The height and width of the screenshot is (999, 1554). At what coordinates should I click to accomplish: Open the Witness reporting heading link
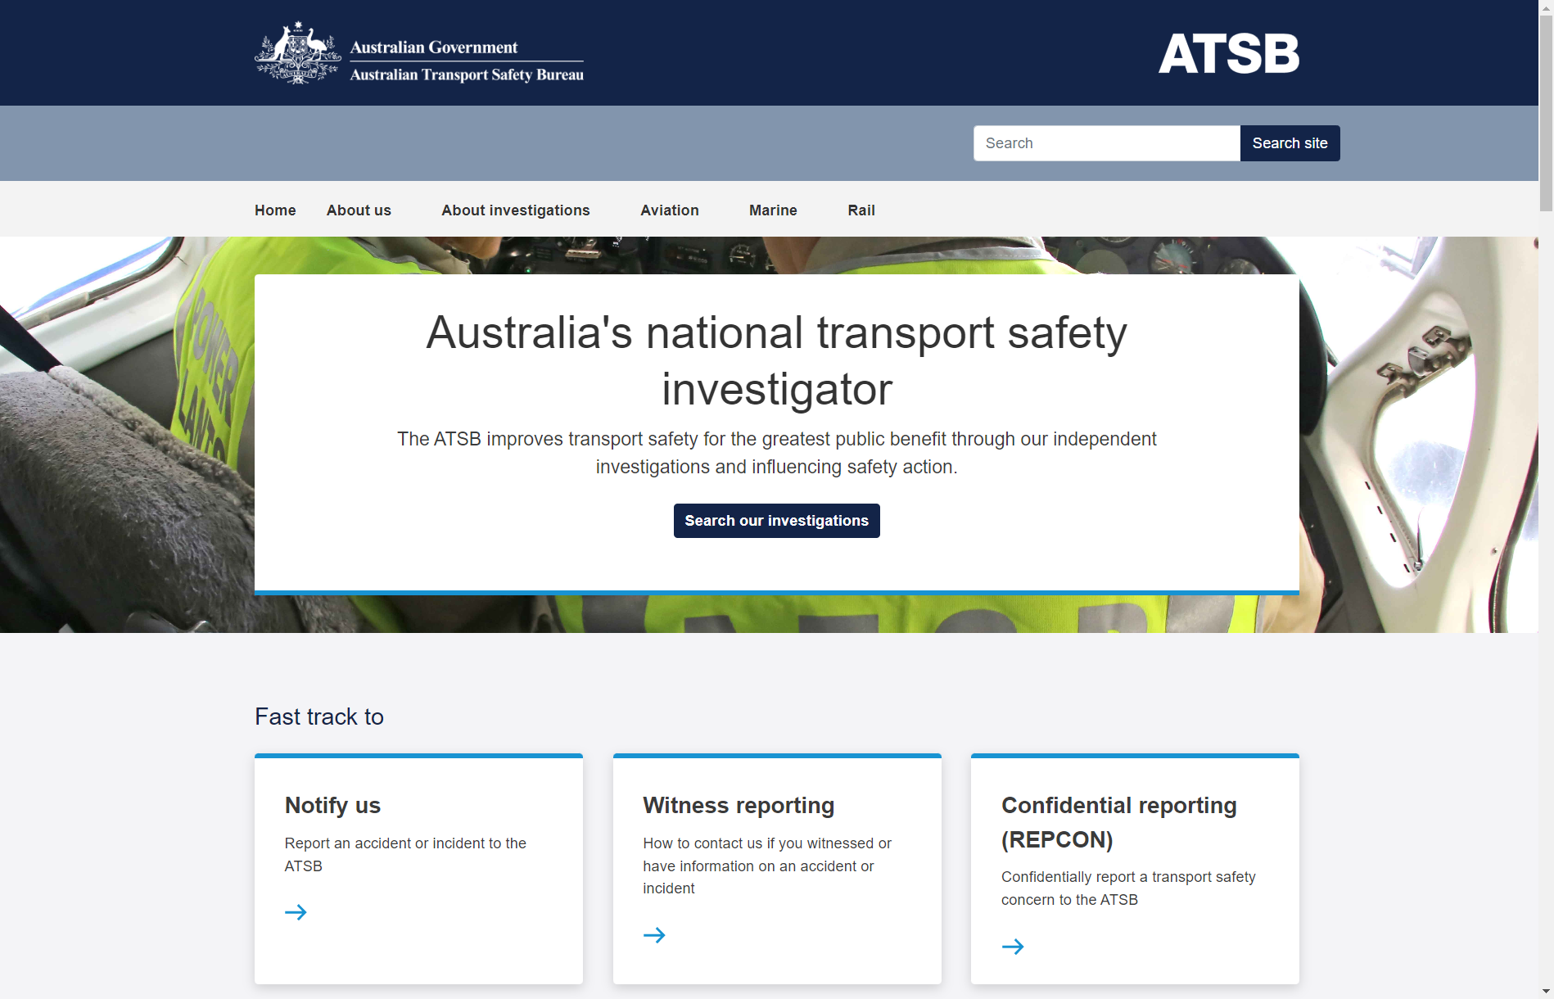tap(739, 805)
